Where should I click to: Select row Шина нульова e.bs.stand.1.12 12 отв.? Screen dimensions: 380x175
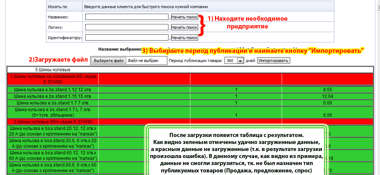(53, 89)
